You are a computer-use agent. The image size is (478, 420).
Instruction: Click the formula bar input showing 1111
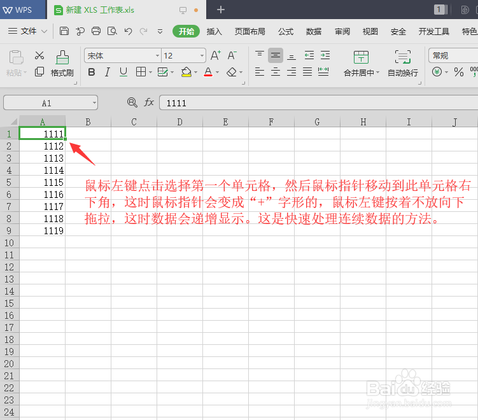[318, 102]
